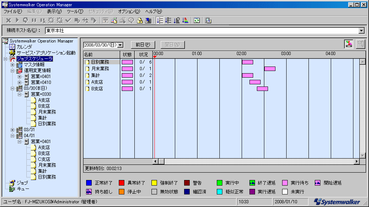369x207 pixels.
Task: Switch to Gantt chart view icon button
Action: pos(349,44)
